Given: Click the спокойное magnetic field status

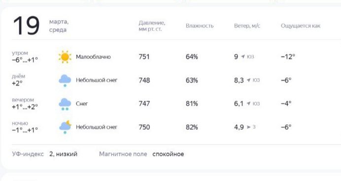Looking at the screenshot, I should pos(168,154).
